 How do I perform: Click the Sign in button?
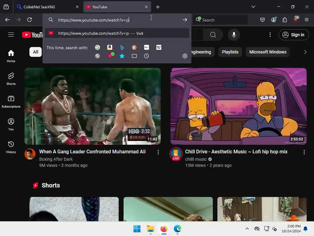(294, 35)
